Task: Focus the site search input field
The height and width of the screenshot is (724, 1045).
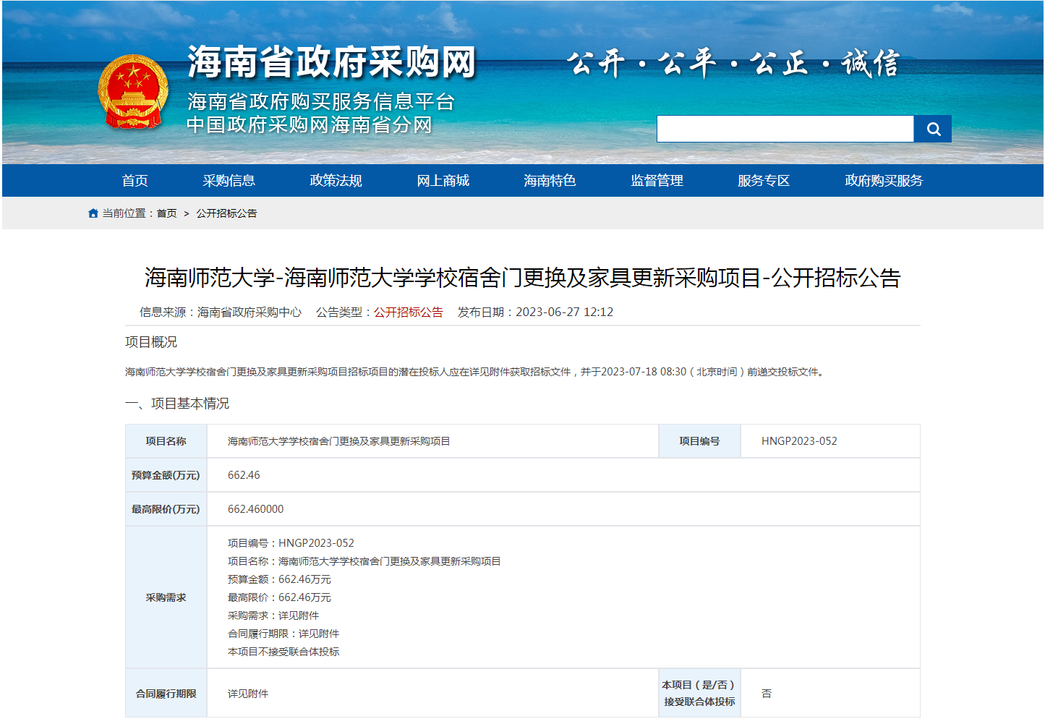Action: click(785, 129)
